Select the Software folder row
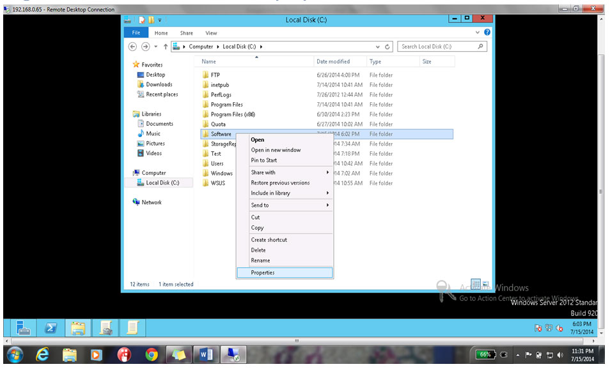Screen dimensions: 610x369 pos(327,134)
